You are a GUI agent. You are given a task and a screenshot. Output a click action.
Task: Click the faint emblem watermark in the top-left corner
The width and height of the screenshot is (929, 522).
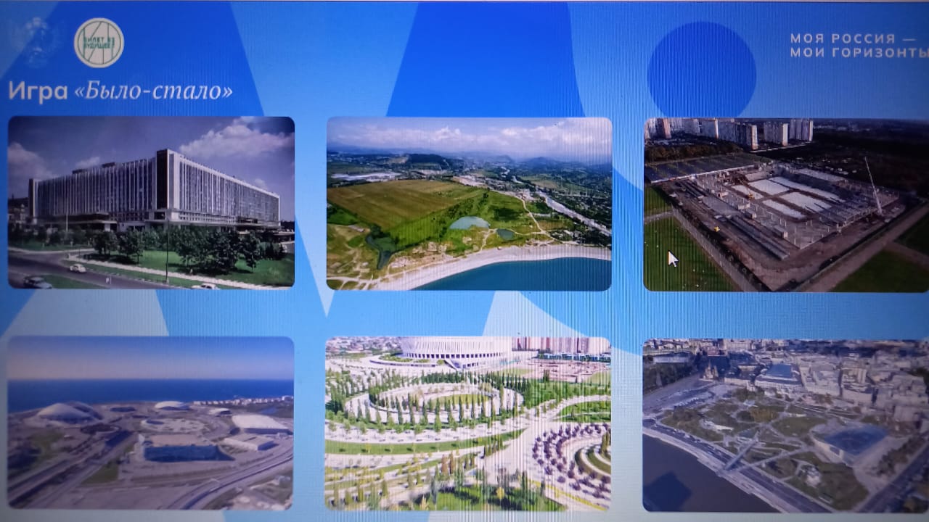click(34, 40)
